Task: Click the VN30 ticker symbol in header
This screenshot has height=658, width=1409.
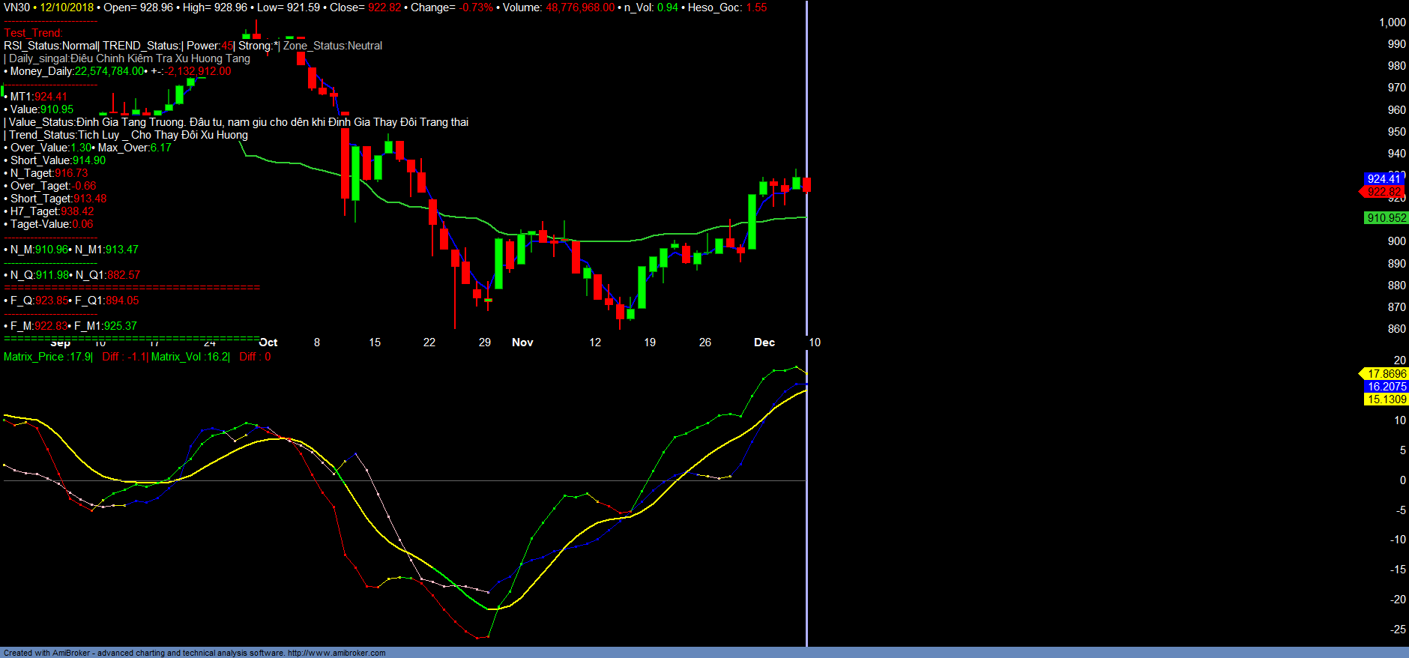Action: pyautogui.click(x=16, y=7)
